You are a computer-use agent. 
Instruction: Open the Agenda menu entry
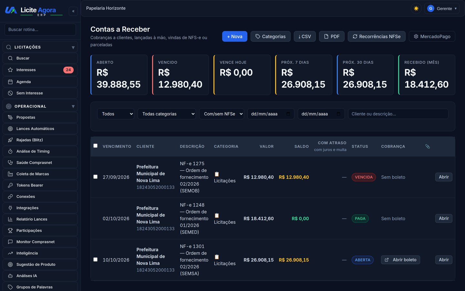[x=40, y=82]
